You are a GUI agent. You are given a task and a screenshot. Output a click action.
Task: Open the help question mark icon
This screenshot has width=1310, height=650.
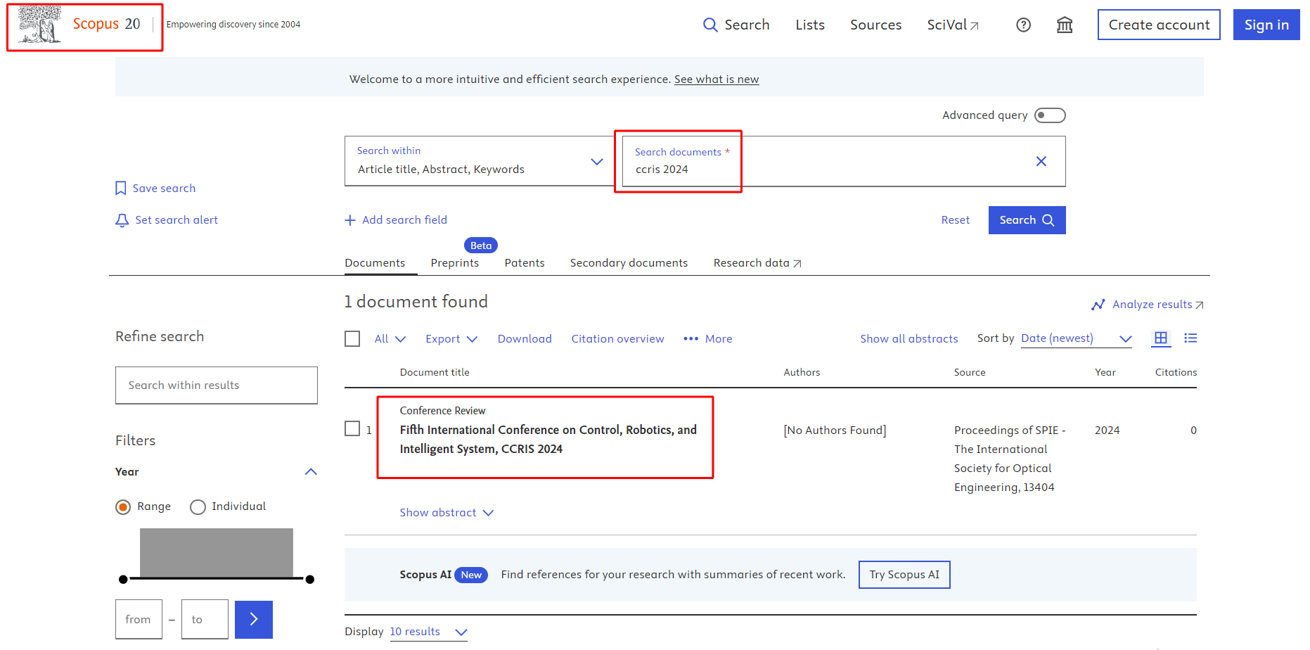tap(1024, 25)
